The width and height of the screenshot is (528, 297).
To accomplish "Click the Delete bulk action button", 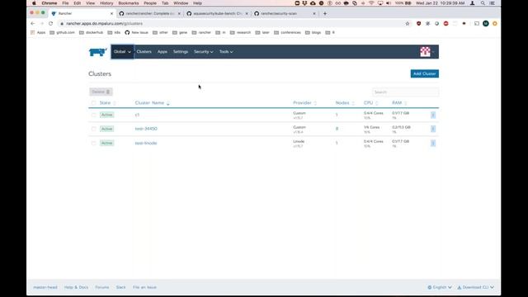I will tap(101, 92).
